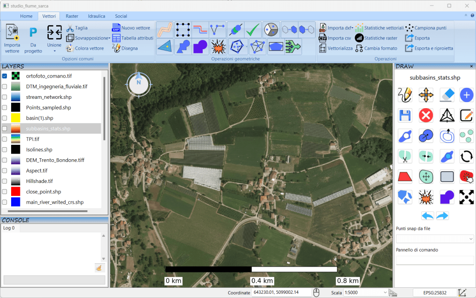Viewport: 476px width, 298px height.
Task: Click the scissors split polygon icon
Action: point(405,156)
